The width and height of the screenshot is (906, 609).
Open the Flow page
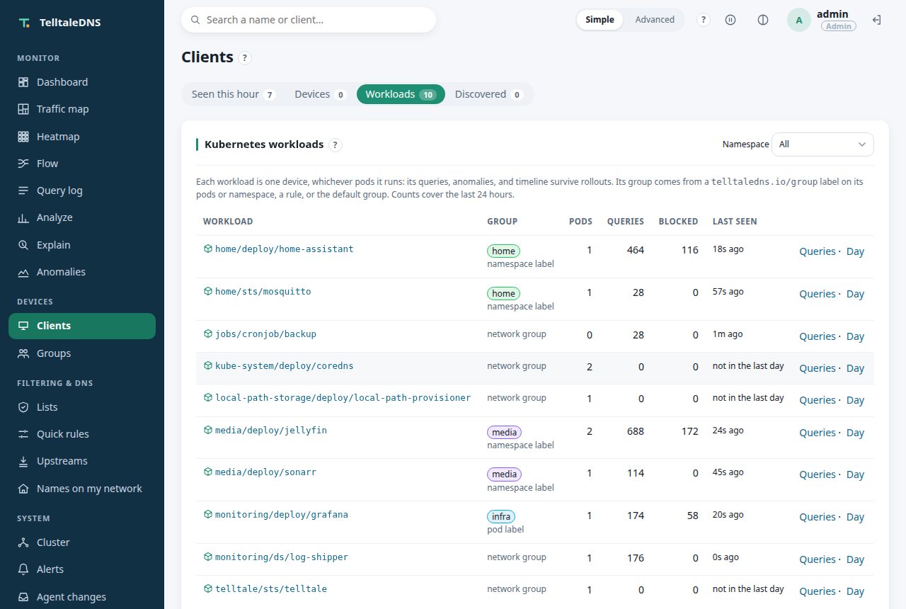[82, 164]
